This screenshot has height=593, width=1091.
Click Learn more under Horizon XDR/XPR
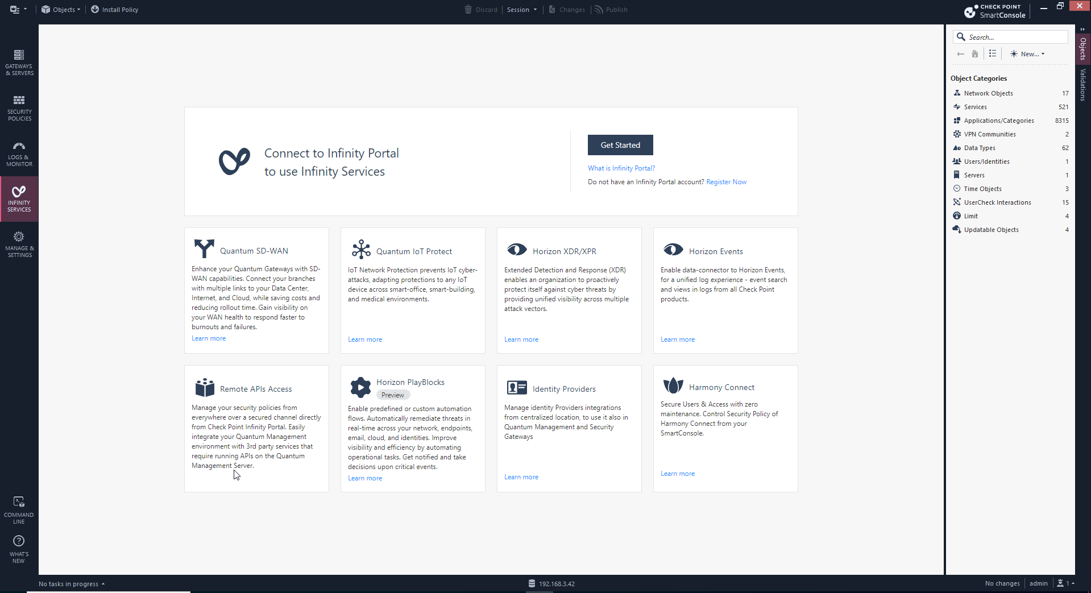(x=521, y=339)
